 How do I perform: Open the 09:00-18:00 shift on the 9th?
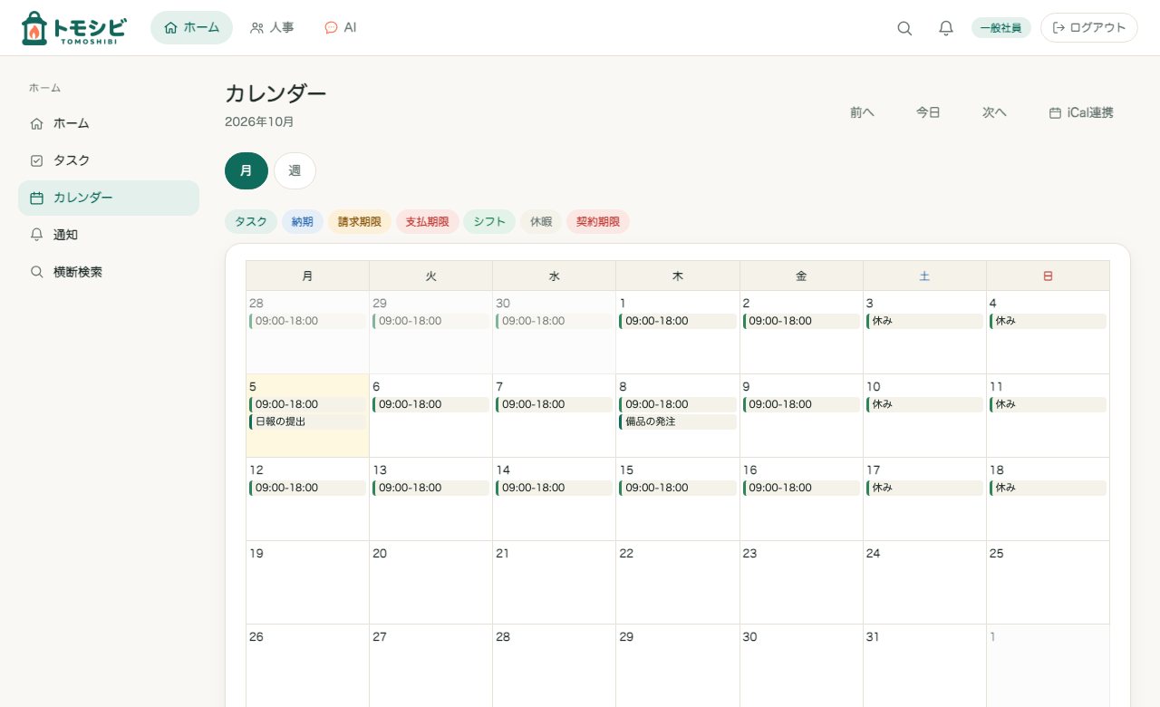coord(801,404)
